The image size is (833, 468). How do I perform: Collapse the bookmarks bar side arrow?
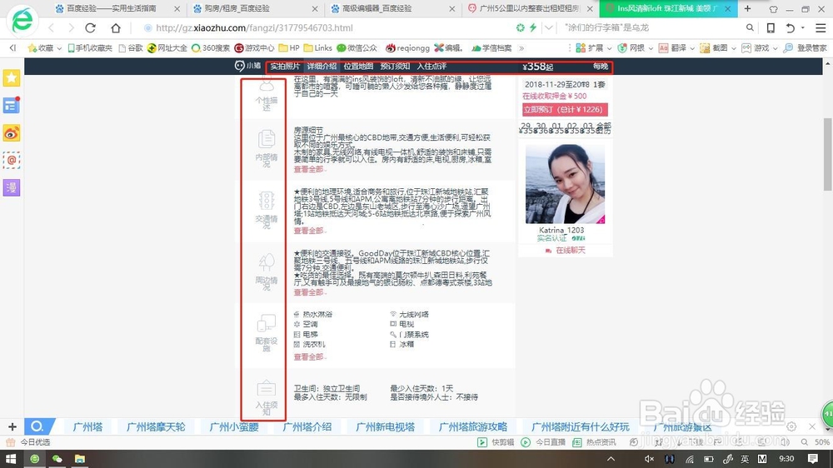click(12, 47)
